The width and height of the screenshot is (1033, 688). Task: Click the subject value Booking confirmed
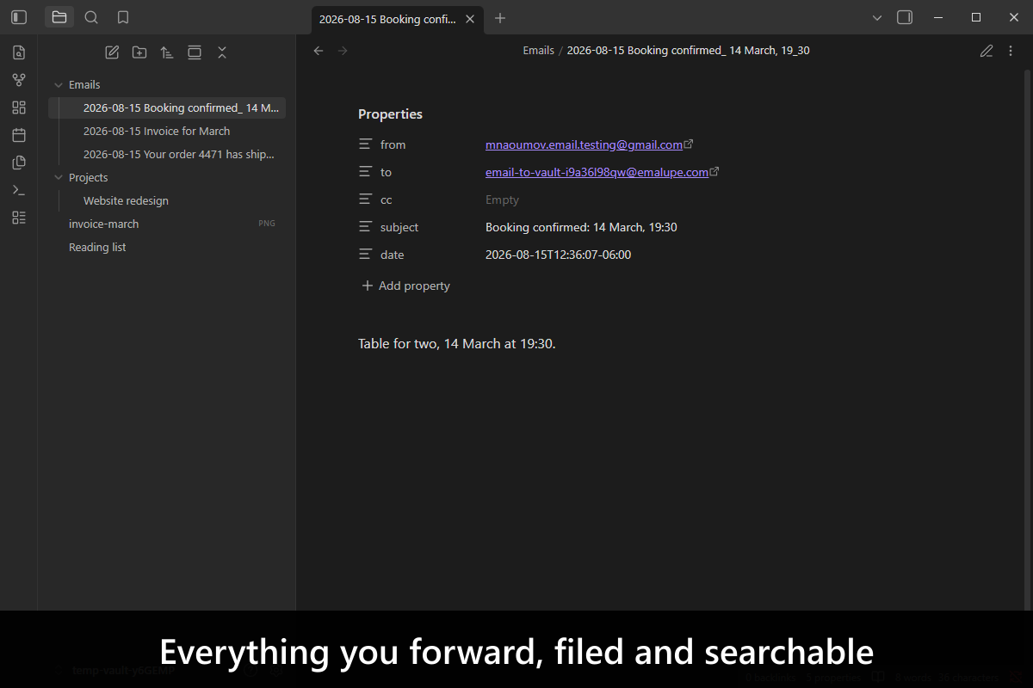pos(581,228)
